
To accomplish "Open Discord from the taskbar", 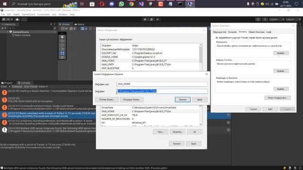I will pyautogui.click(x=112, y=4).
